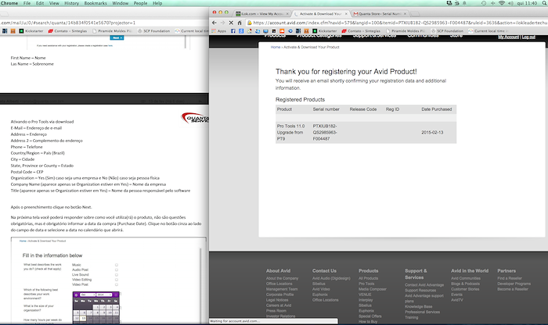
Task: Click forward arrow in Avid browser window
Action: pyautogui.click(x=222, y=23)
